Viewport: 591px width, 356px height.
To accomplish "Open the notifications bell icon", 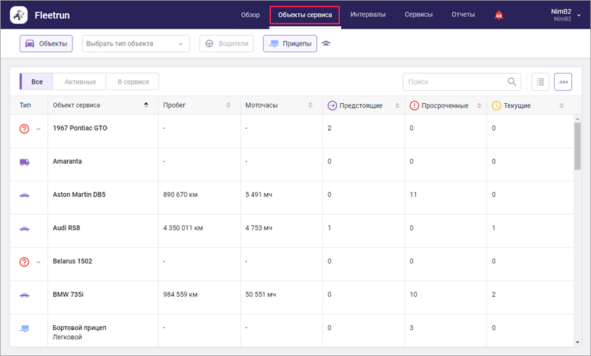I will [498, 15].
